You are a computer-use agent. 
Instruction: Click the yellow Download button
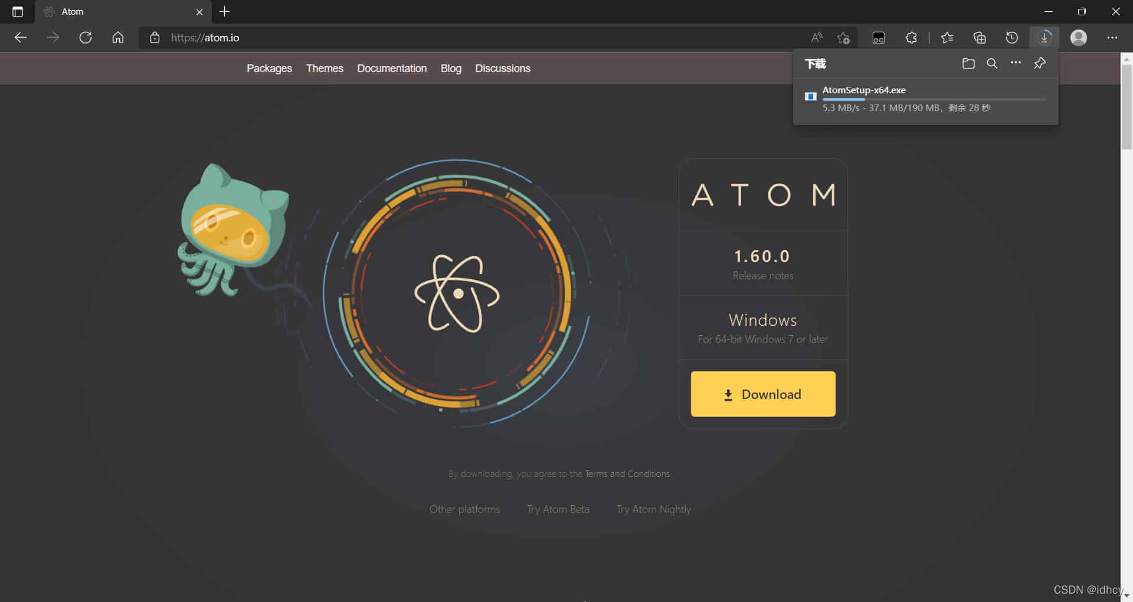(763, 394)
